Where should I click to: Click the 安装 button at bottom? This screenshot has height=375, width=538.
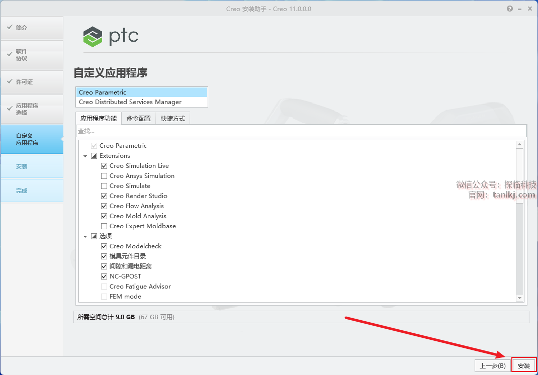click(x=524, y=366)
